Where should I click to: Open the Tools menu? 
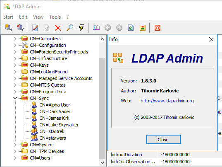pos(55,17)
